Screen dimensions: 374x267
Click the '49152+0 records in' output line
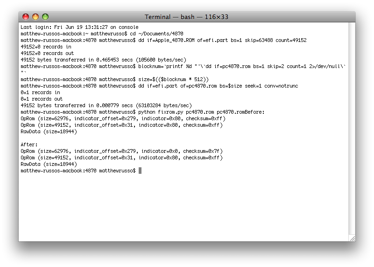click(x=46, y=47)
